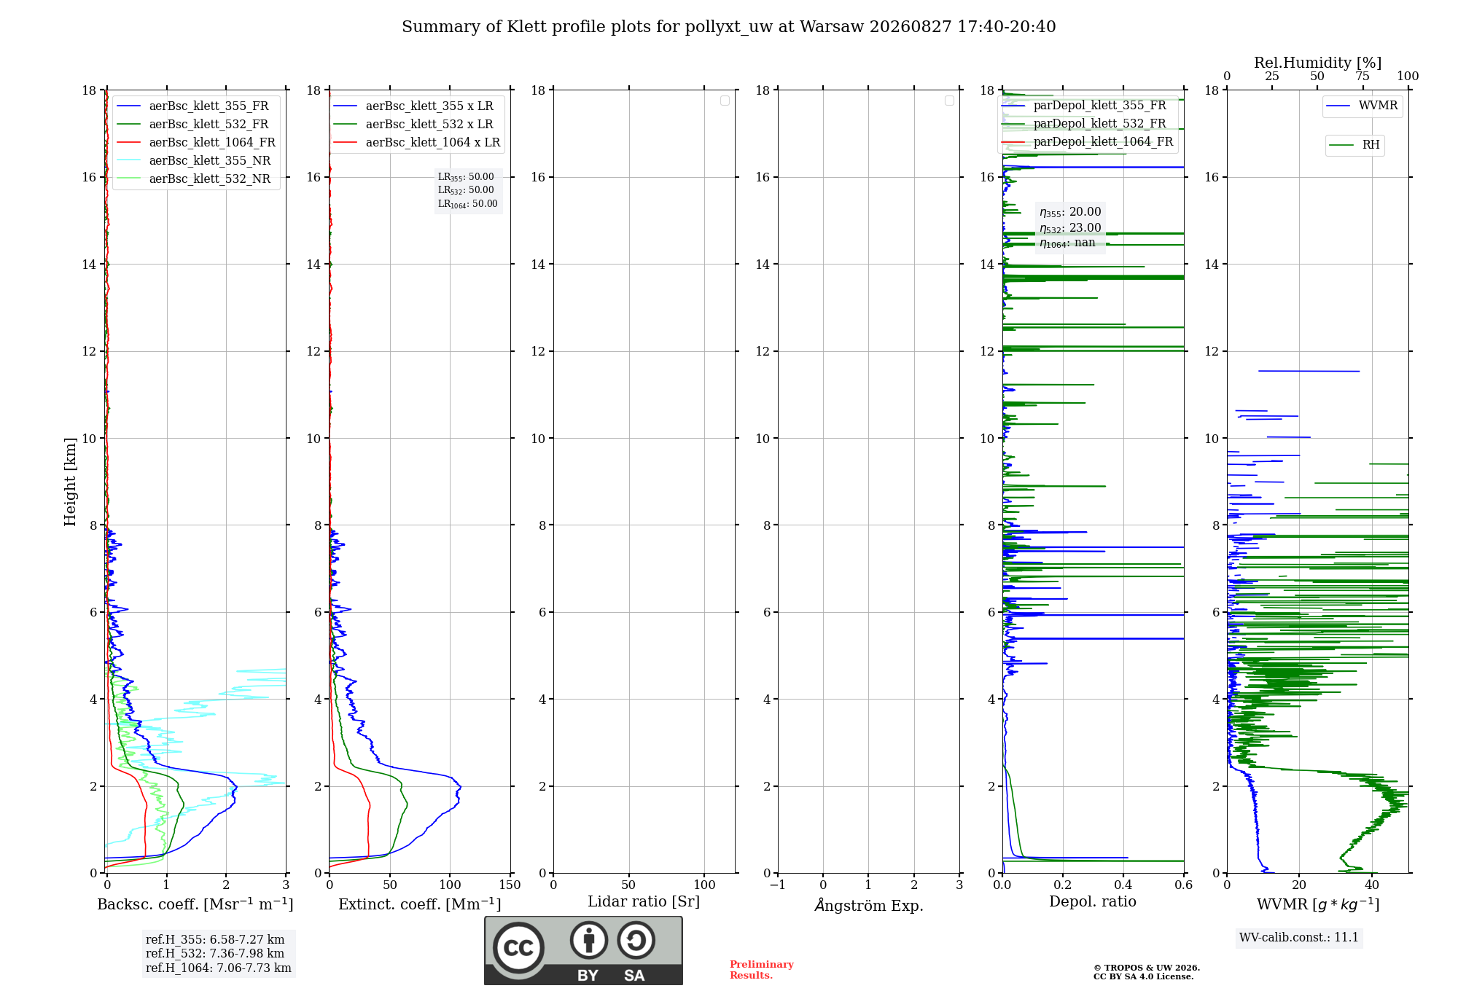Click the blue line swatch for aerBsc_klett_355_FR
Viewport: 1458px width, 991px height.
pos(128,106)
